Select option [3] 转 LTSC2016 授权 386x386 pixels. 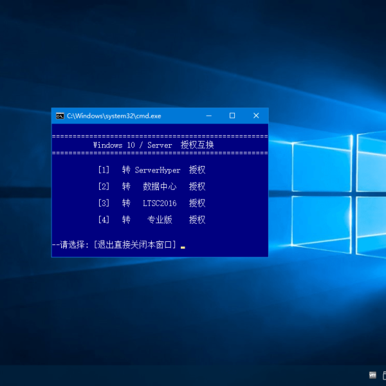152,203
